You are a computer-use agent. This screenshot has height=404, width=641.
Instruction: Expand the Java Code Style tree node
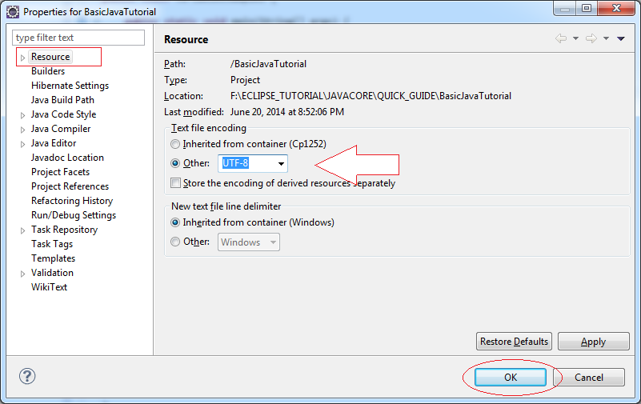(22, 115)
